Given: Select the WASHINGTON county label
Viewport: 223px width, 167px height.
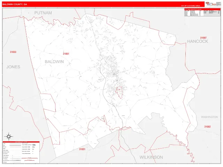Looking at the screenshot, I should [209, 117].
